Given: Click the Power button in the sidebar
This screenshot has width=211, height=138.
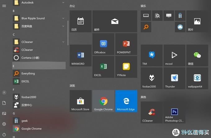Looking at the screenshot, I should 4,134.
